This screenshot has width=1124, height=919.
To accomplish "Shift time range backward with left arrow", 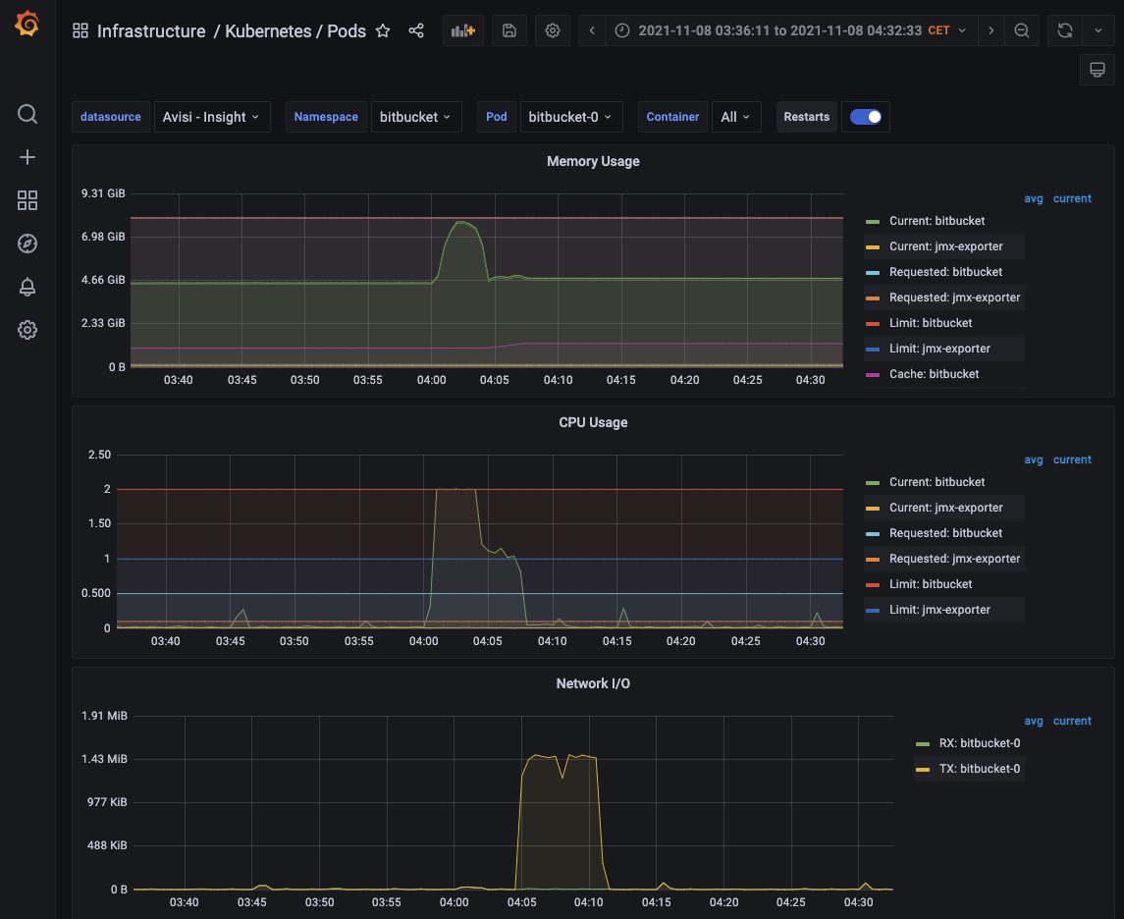I will [592, 30].
